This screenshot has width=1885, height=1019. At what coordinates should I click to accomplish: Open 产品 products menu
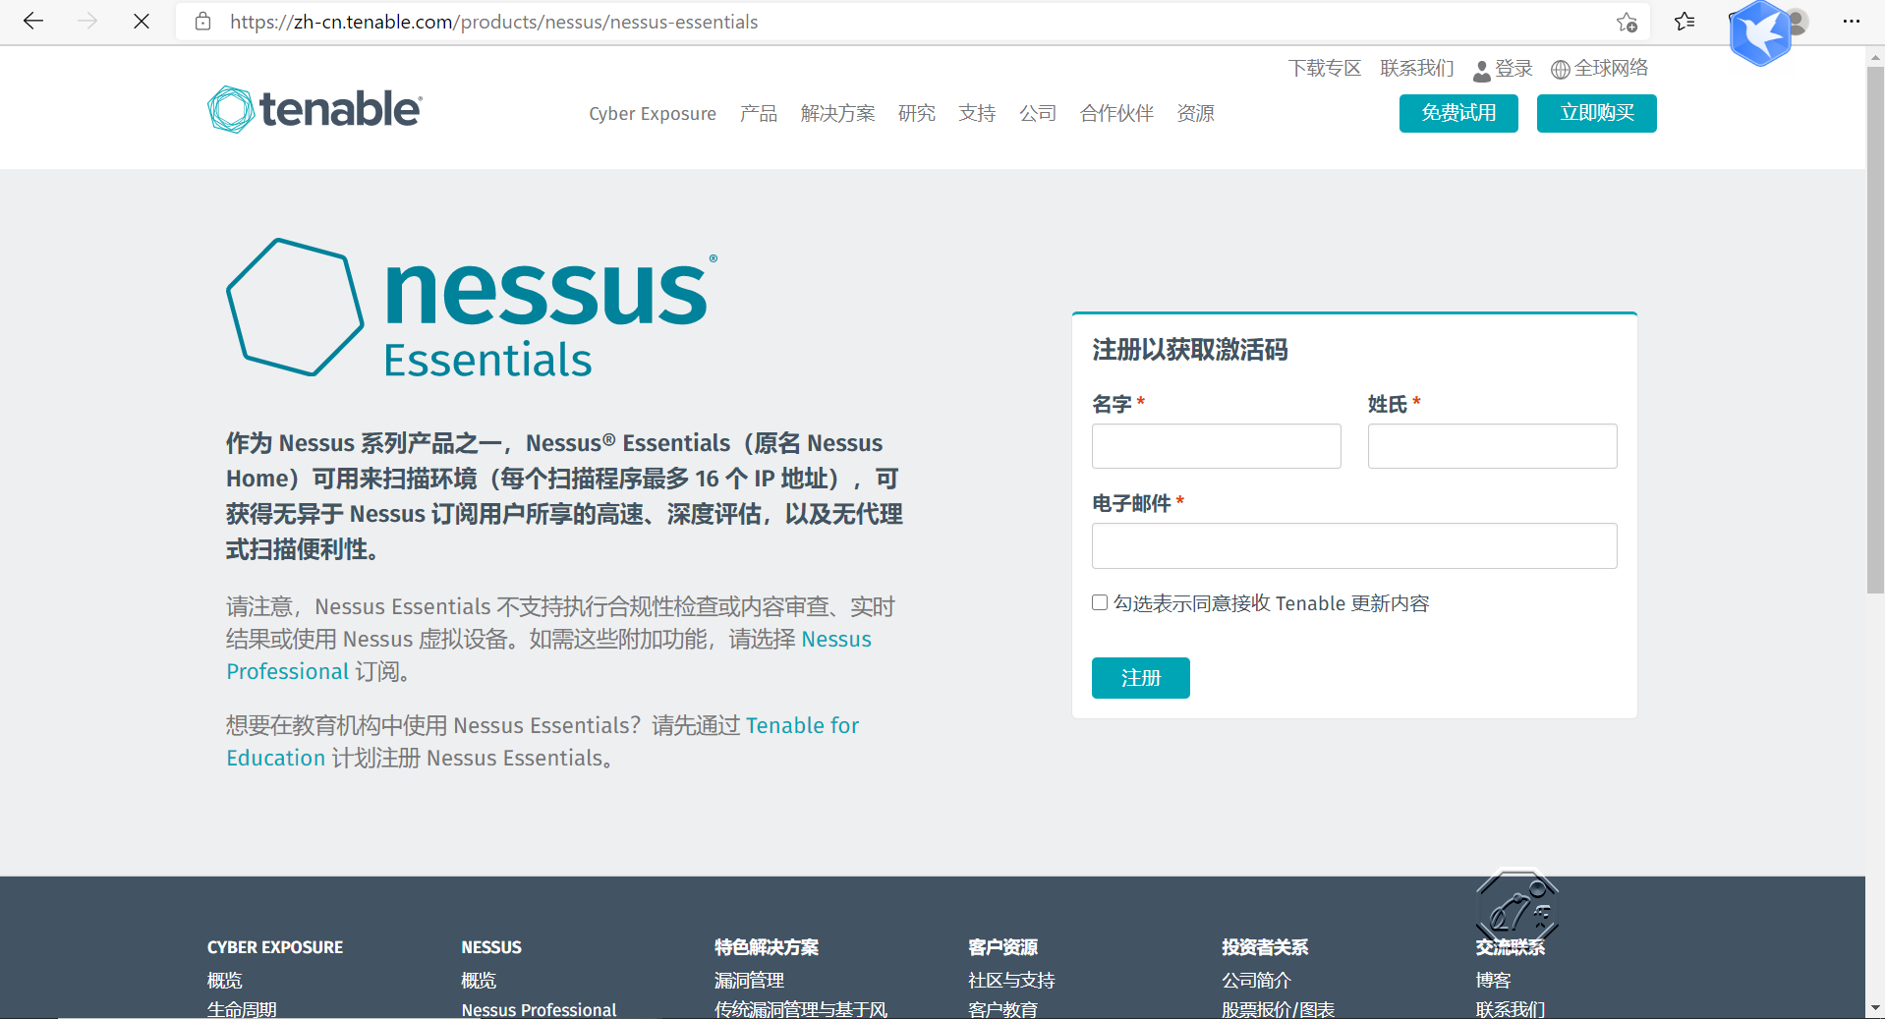759,114
